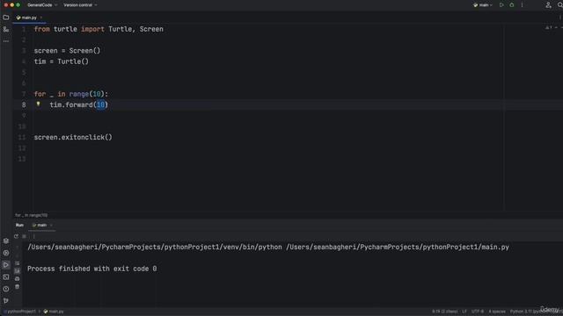The width and height of the screenshot is (563, 316).
Task: Open the main run configuration dropdown
Action: pyautogui.click(x=483, y=5)
